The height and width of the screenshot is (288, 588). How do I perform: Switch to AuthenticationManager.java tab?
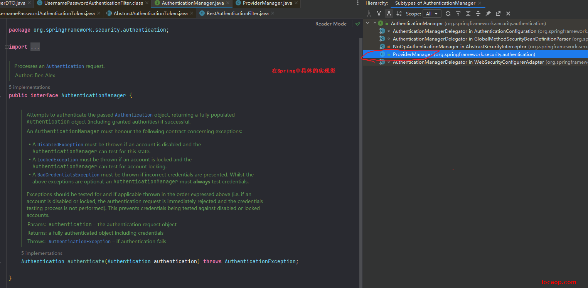(193, 3)
